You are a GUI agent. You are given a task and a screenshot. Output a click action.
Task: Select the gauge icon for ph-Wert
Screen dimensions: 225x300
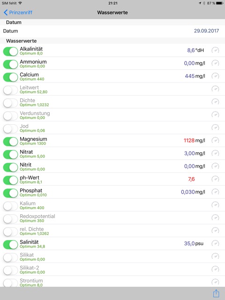pos(215,179)
